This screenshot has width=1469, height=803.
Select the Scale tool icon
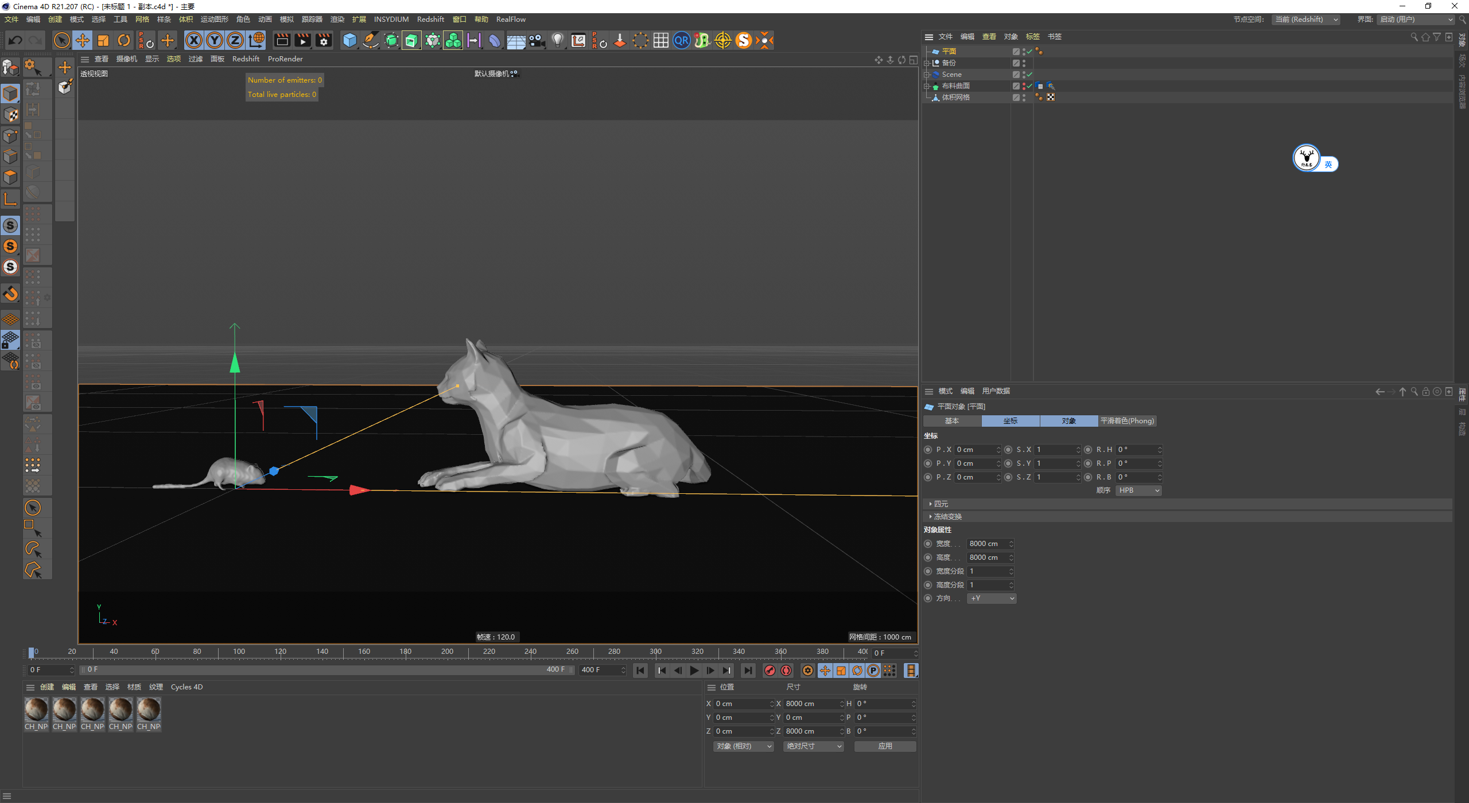(x=103, y=40)
